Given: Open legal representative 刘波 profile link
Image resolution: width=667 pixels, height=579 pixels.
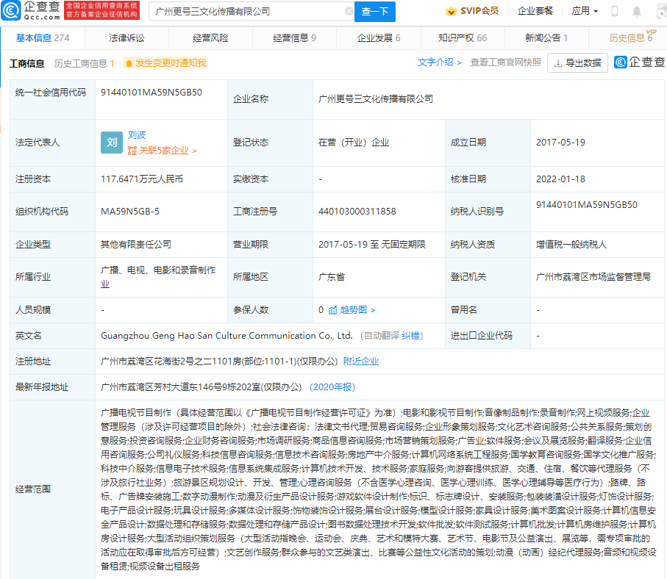Looking at the screenshot, I should coord(137,134).
